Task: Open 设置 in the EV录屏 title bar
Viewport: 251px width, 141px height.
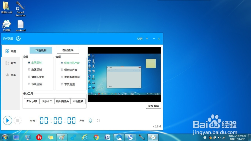Action: [140, 39]
